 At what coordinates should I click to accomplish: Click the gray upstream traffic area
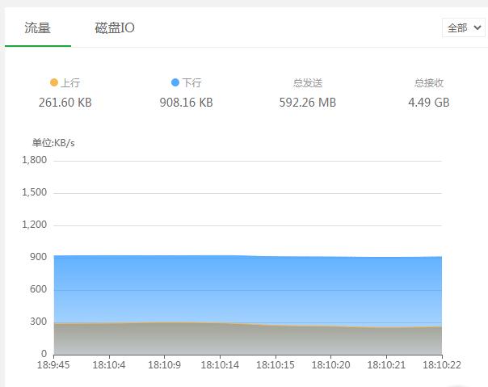coord(248,340)
